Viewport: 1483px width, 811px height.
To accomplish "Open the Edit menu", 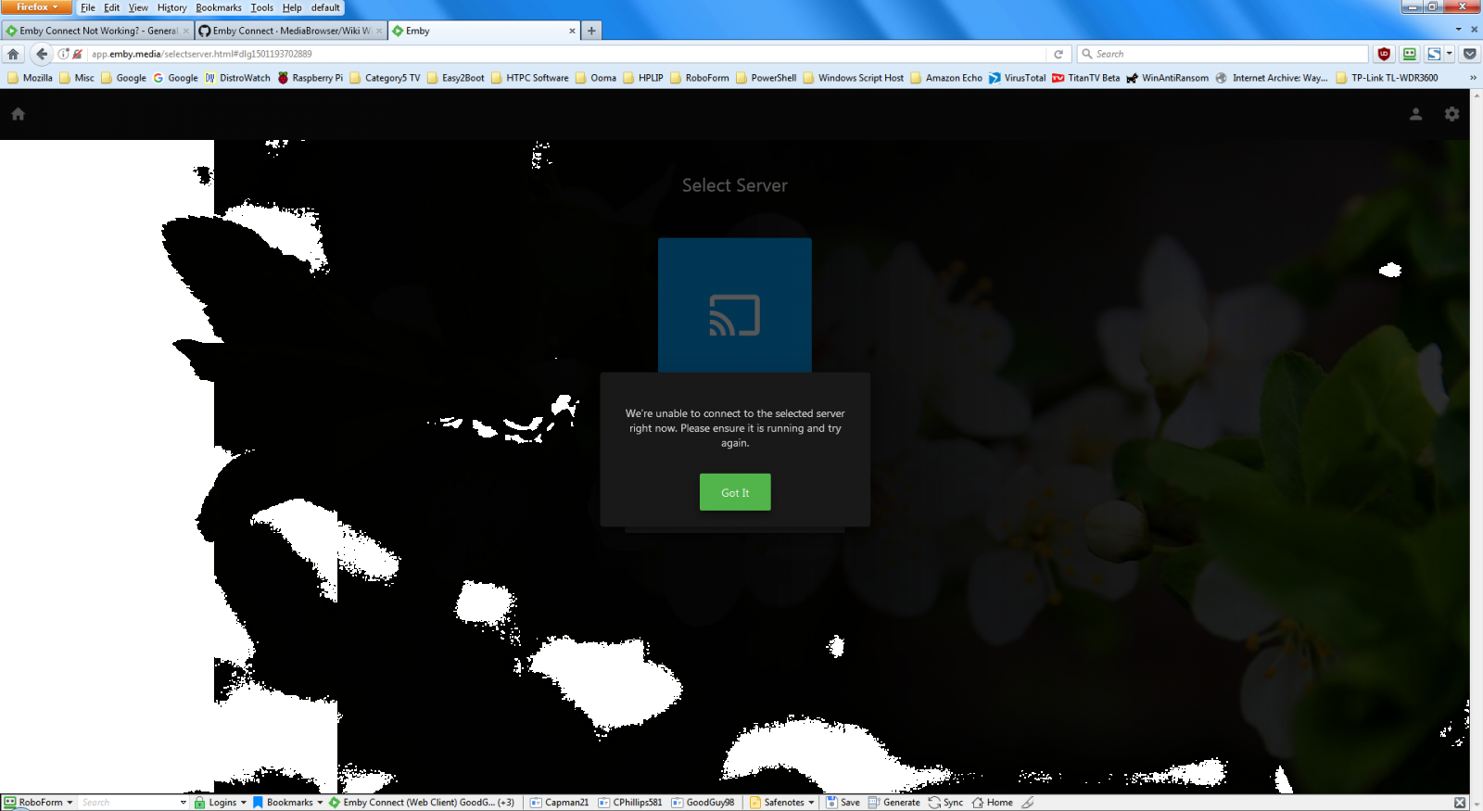I will (111, 7).
